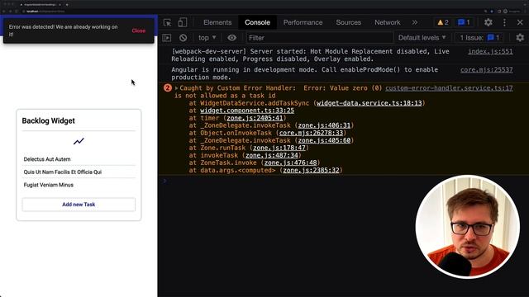The image size is (529, 297).
Task: Open zone.js:487:34 stack link
Action: coord(272,155)
